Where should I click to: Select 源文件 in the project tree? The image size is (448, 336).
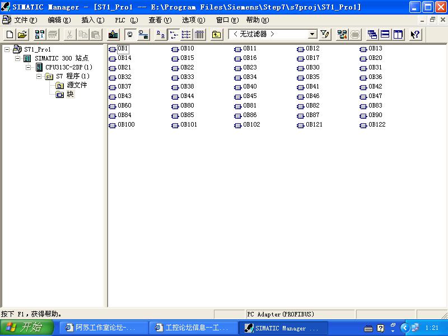[77, 85]
